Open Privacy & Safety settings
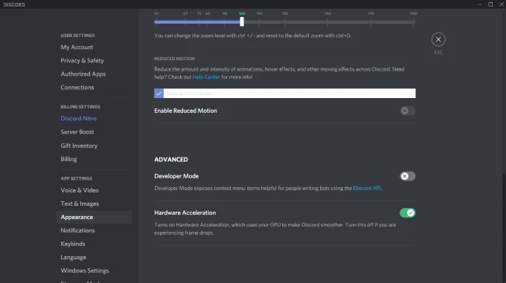This screenshot has height=283, width=506. point(82,60)
